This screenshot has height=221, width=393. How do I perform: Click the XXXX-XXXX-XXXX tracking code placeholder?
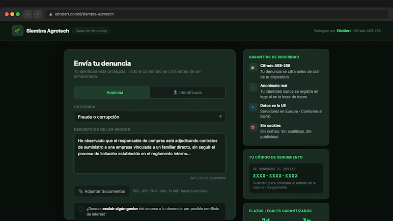(x=275, y=176)
